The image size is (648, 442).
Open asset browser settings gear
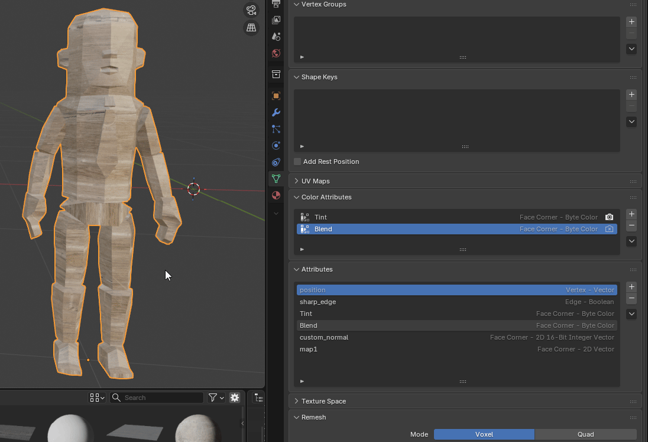pos(235,398)
